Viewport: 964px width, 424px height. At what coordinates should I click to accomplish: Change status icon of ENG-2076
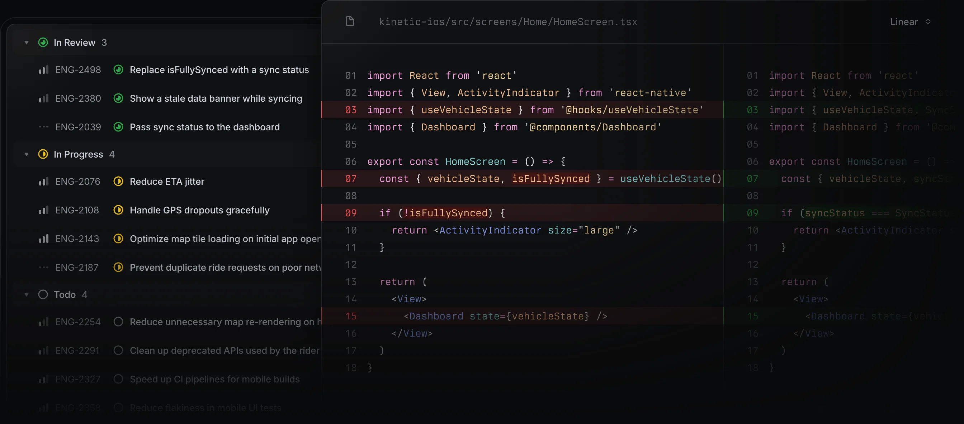click(x=118, y=182)
